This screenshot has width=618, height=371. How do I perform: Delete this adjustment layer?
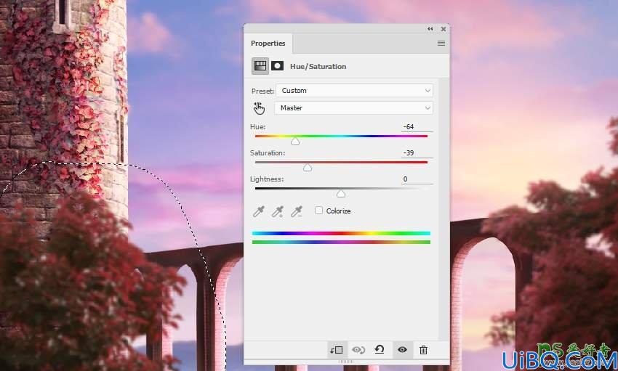pos(423,350)
